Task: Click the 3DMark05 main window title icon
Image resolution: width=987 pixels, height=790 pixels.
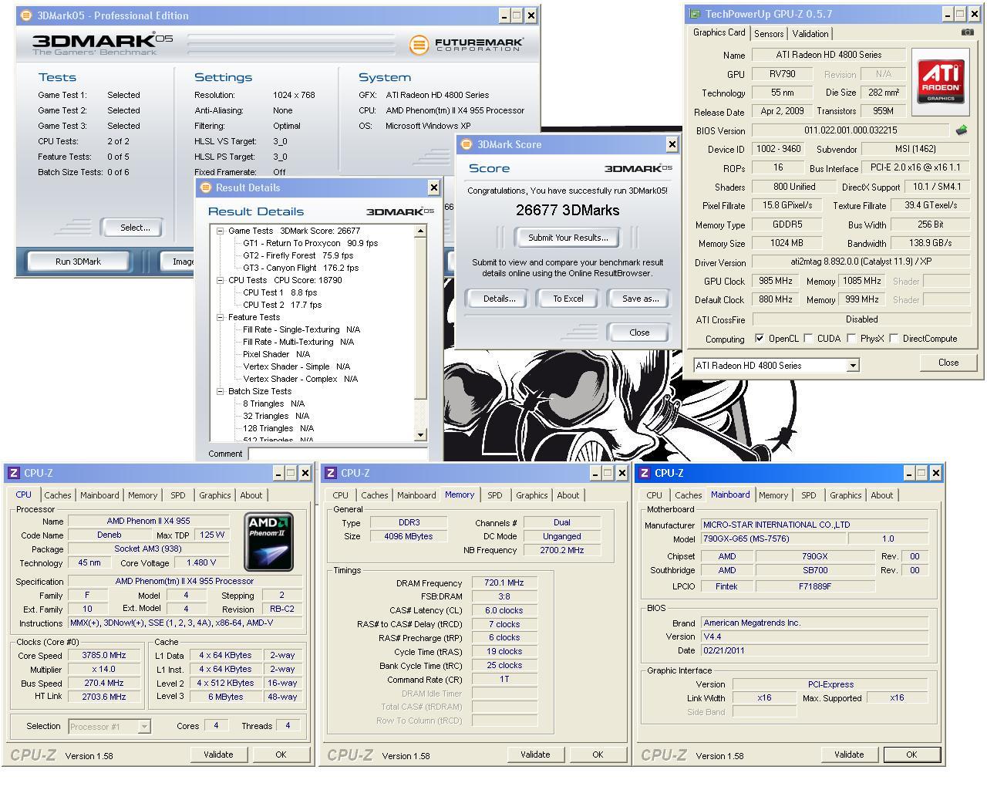Action: pos(26,15)
